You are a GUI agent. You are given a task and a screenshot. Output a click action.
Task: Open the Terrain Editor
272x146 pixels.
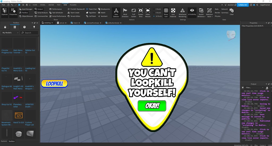tap(74, 16)
